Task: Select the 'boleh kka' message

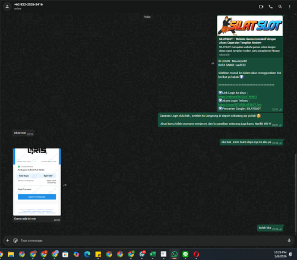Action: coord(271,228)
